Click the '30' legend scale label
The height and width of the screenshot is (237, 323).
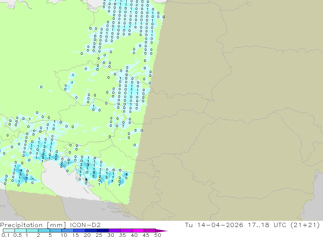point(111,235)
